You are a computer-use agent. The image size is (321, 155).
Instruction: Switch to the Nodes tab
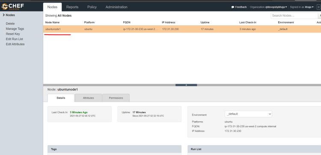(x=52, y=7)
